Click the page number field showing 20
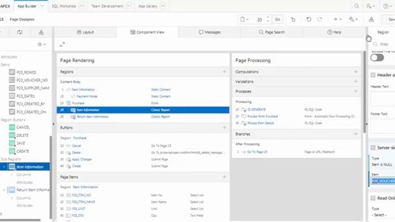 coord(259,20)
